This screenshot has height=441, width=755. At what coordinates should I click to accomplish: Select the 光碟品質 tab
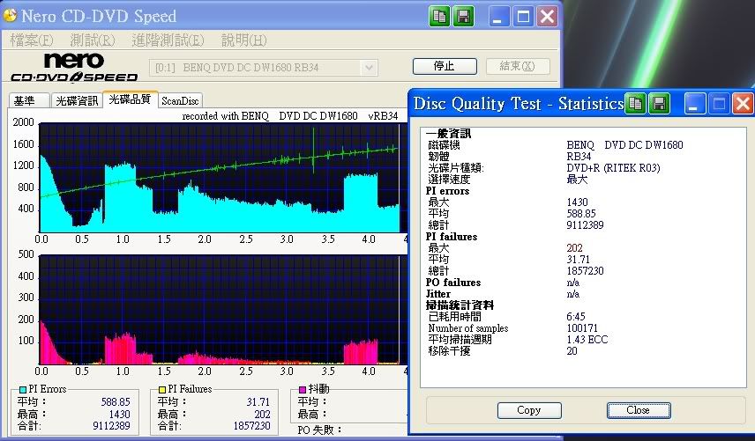pyautogui.click(x=130, y=99)
